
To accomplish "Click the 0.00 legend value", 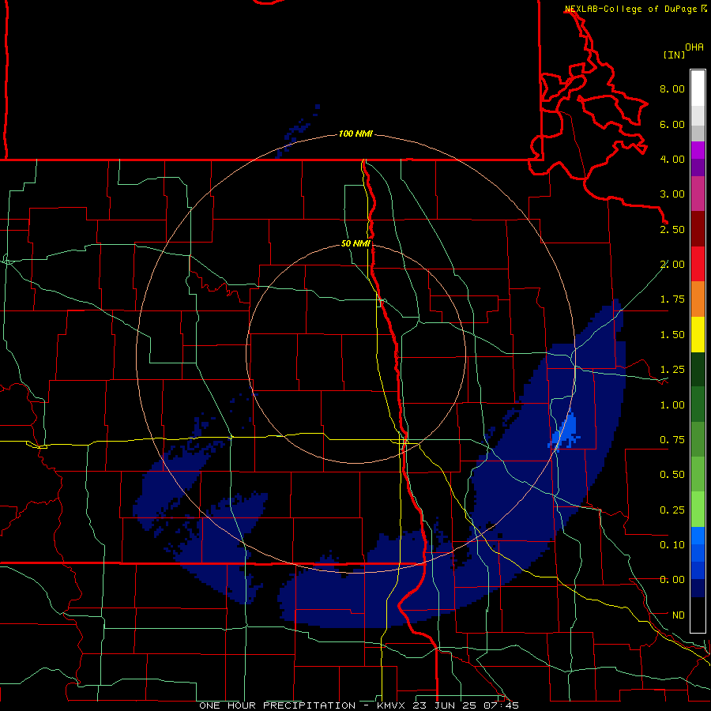I will click(672, 580).
